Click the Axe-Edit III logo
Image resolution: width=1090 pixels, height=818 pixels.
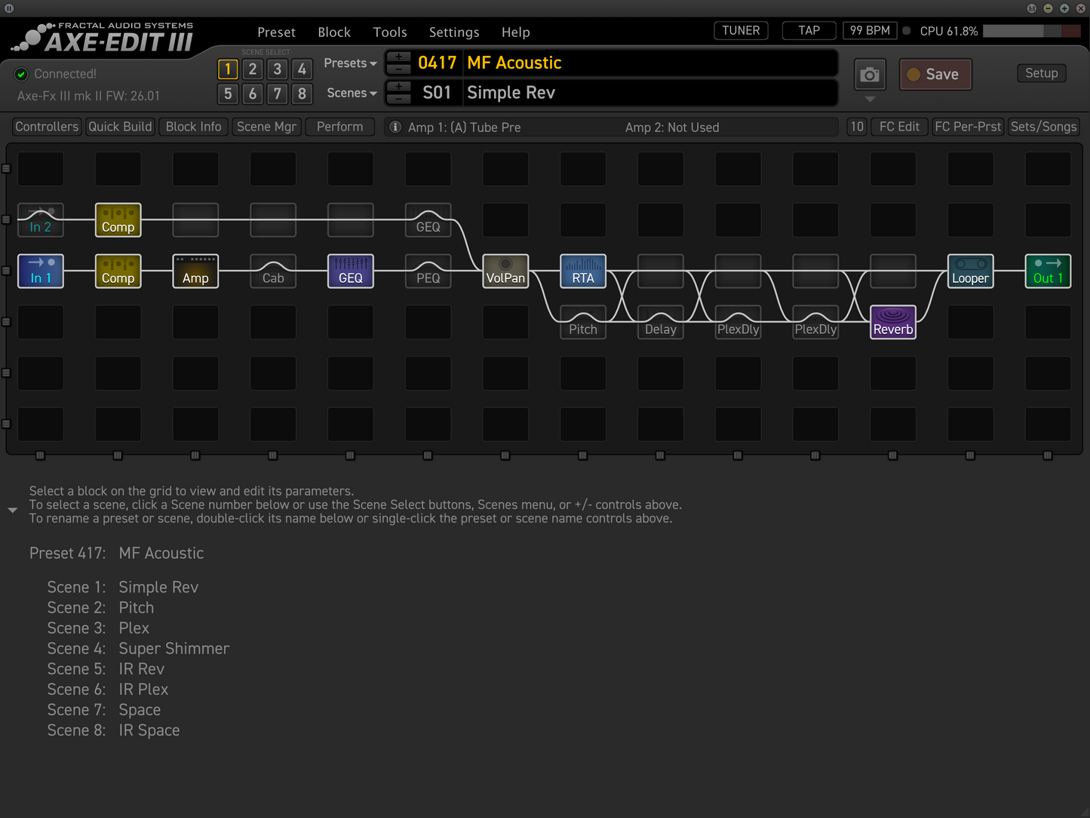click(x=104, y=38)
